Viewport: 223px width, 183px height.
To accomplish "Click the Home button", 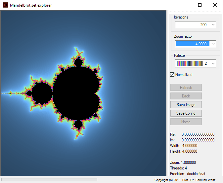I will click(186, 122).
